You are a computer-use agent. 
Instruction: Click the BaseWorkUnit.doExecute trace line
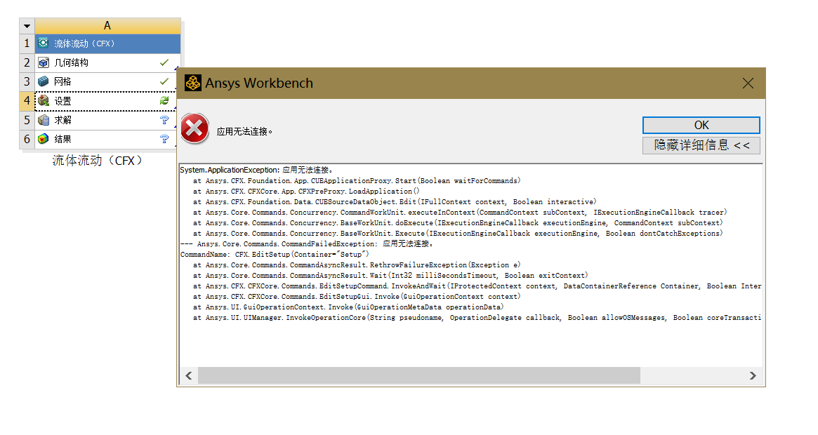(x=458, y=222)
